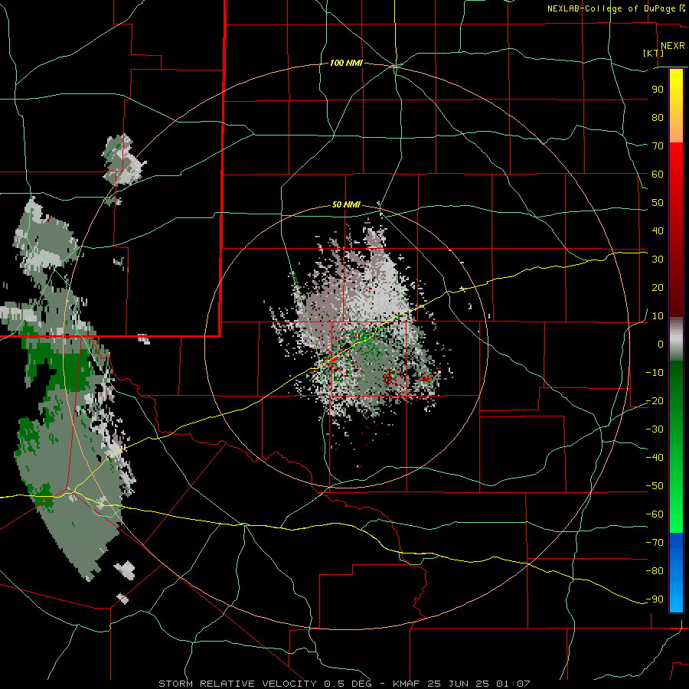Click the -10 value on velocity scale

point(655,373)
